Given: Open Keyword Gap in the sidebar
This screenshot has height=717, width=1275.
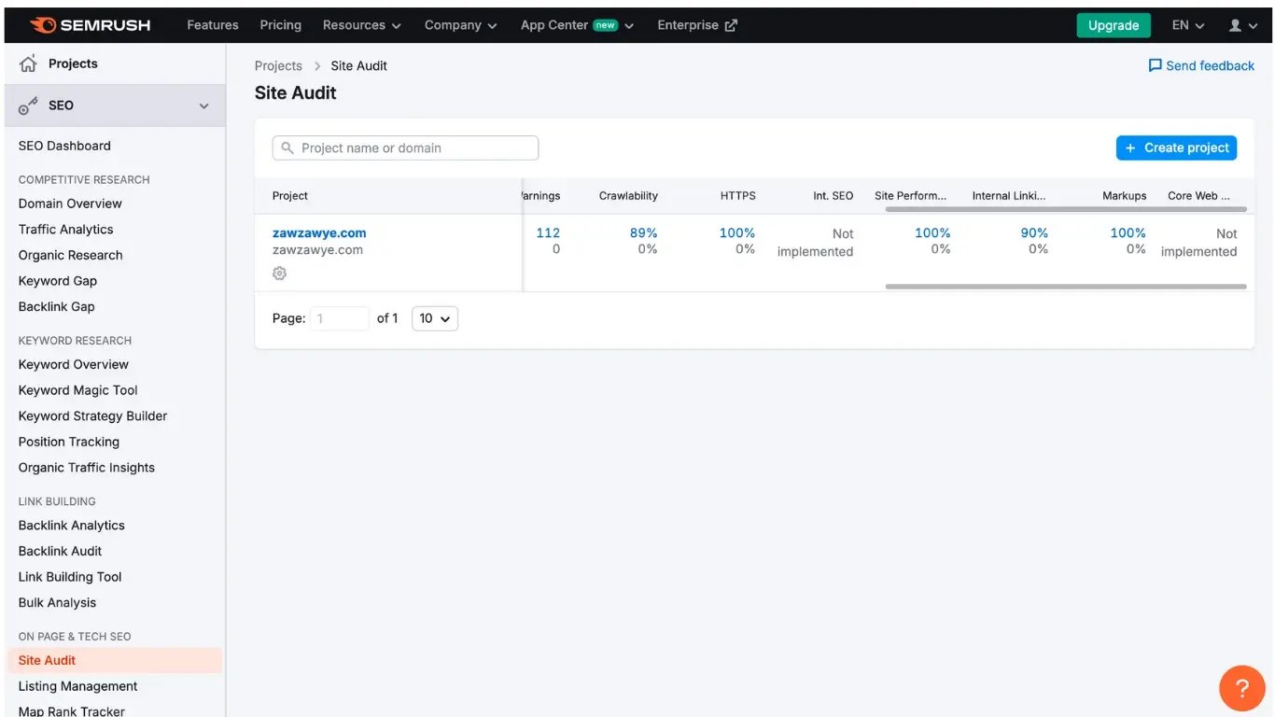Looking at the screenshot, I should [58, 281].
